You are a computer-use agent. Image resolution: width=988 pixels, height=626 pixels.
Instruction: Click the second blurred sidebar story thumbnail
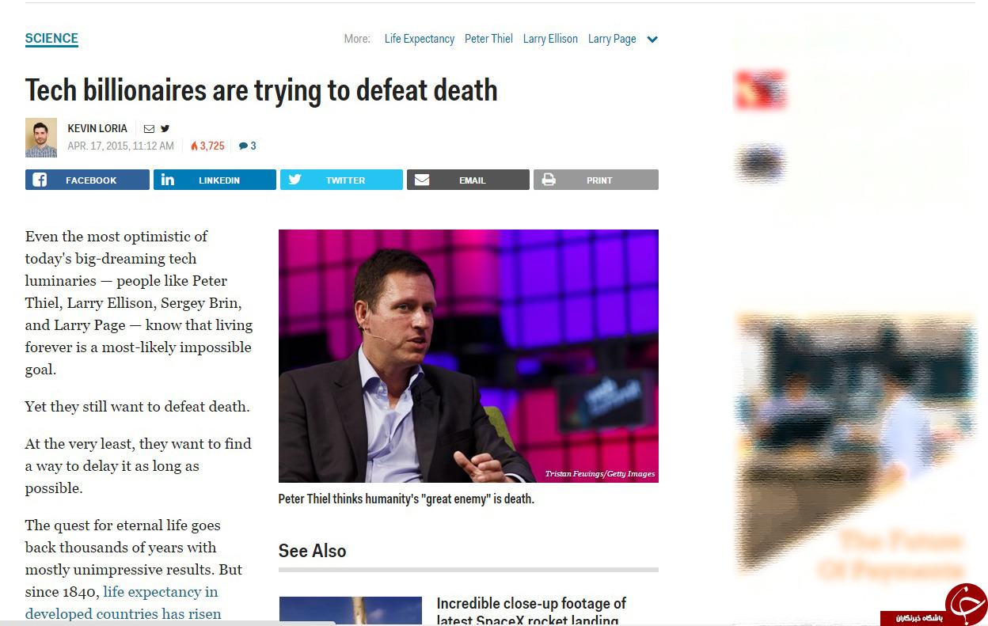[x=760, y=164]
